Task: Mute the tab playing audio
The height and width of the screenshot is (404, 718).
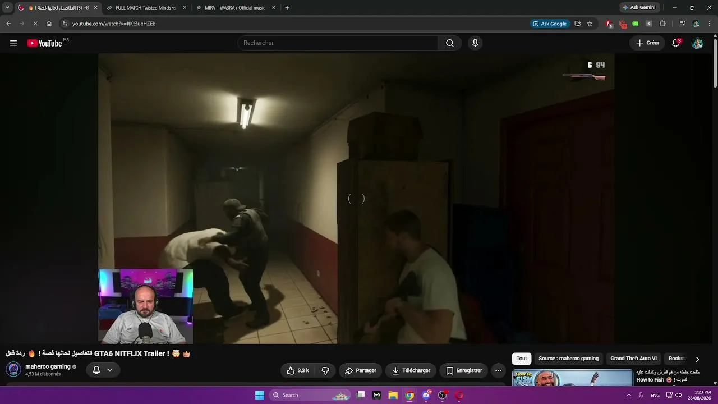Action: tap(87, 8)
